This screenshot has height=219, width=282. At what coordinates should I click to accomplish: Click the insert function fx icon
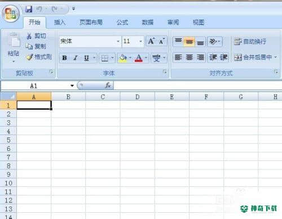(108, 86)
